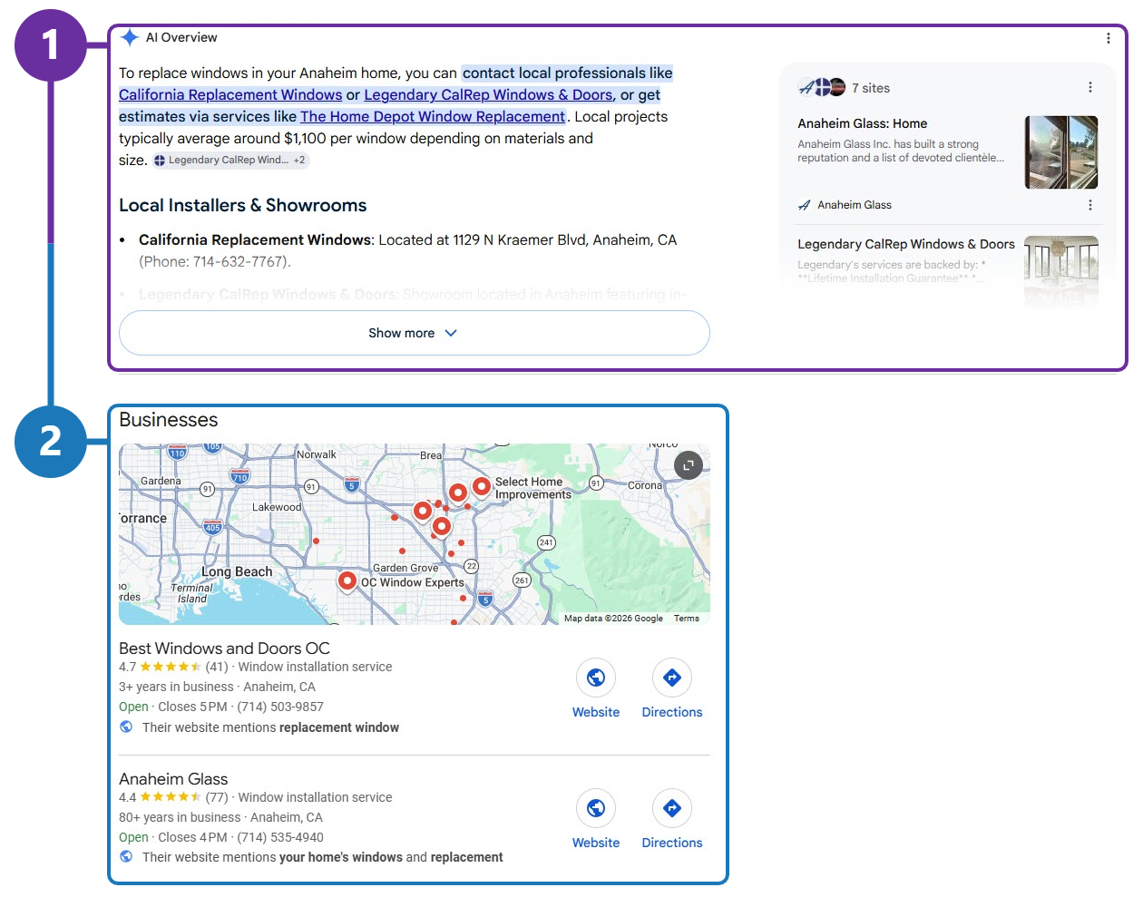1143x907 pixels.
Task: Click the Businesses section heading
Action: [169, 420]
